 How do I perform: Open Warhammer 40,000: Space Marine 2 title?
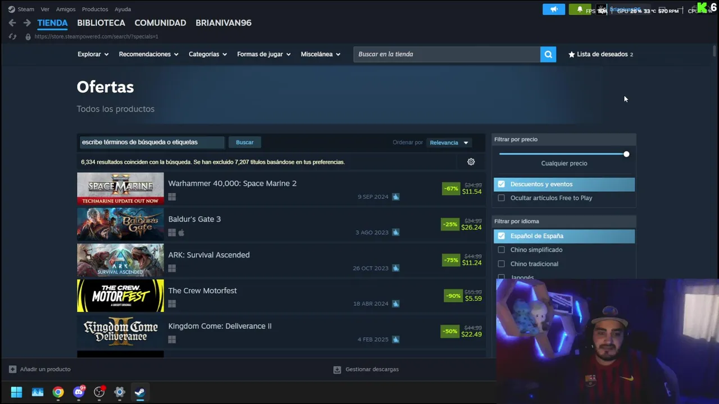(x=232, y=183)
